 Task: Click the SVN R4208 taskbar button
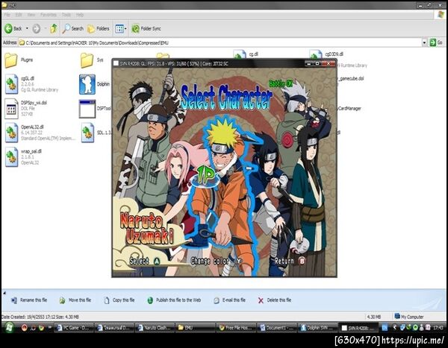(358, 328)
